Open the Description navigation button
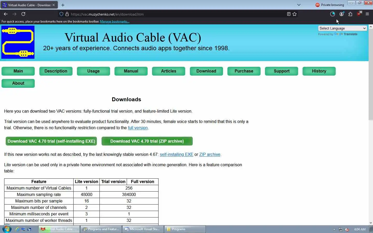This screenshot has height=233, width=373. pyautogui.click(x=56, y=71)
